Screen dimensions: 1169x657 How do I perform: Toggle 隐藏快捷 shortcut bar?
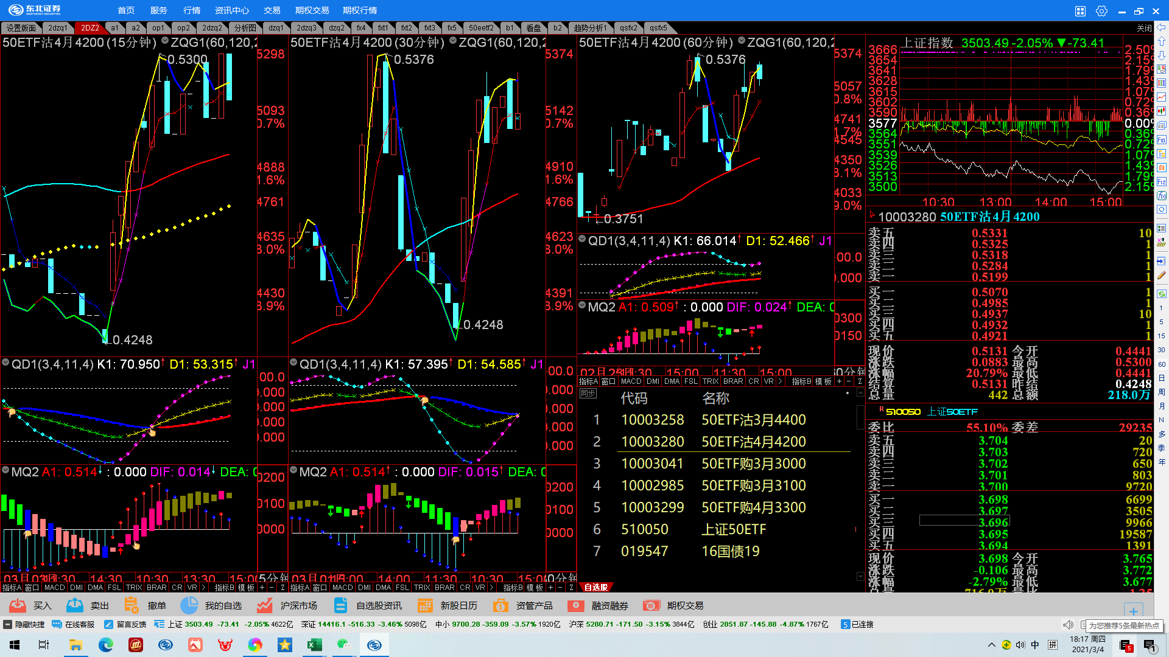[7, 624]
